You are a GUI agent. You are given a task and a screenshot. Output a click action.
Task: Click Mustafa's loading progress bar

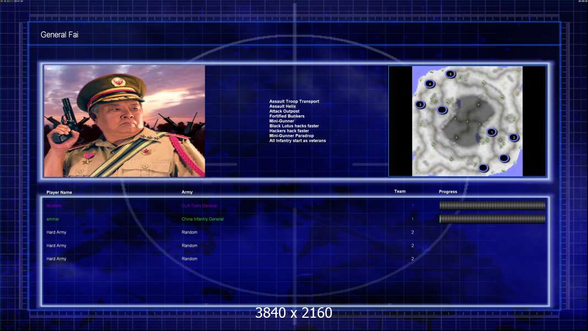tap(493, 205)
